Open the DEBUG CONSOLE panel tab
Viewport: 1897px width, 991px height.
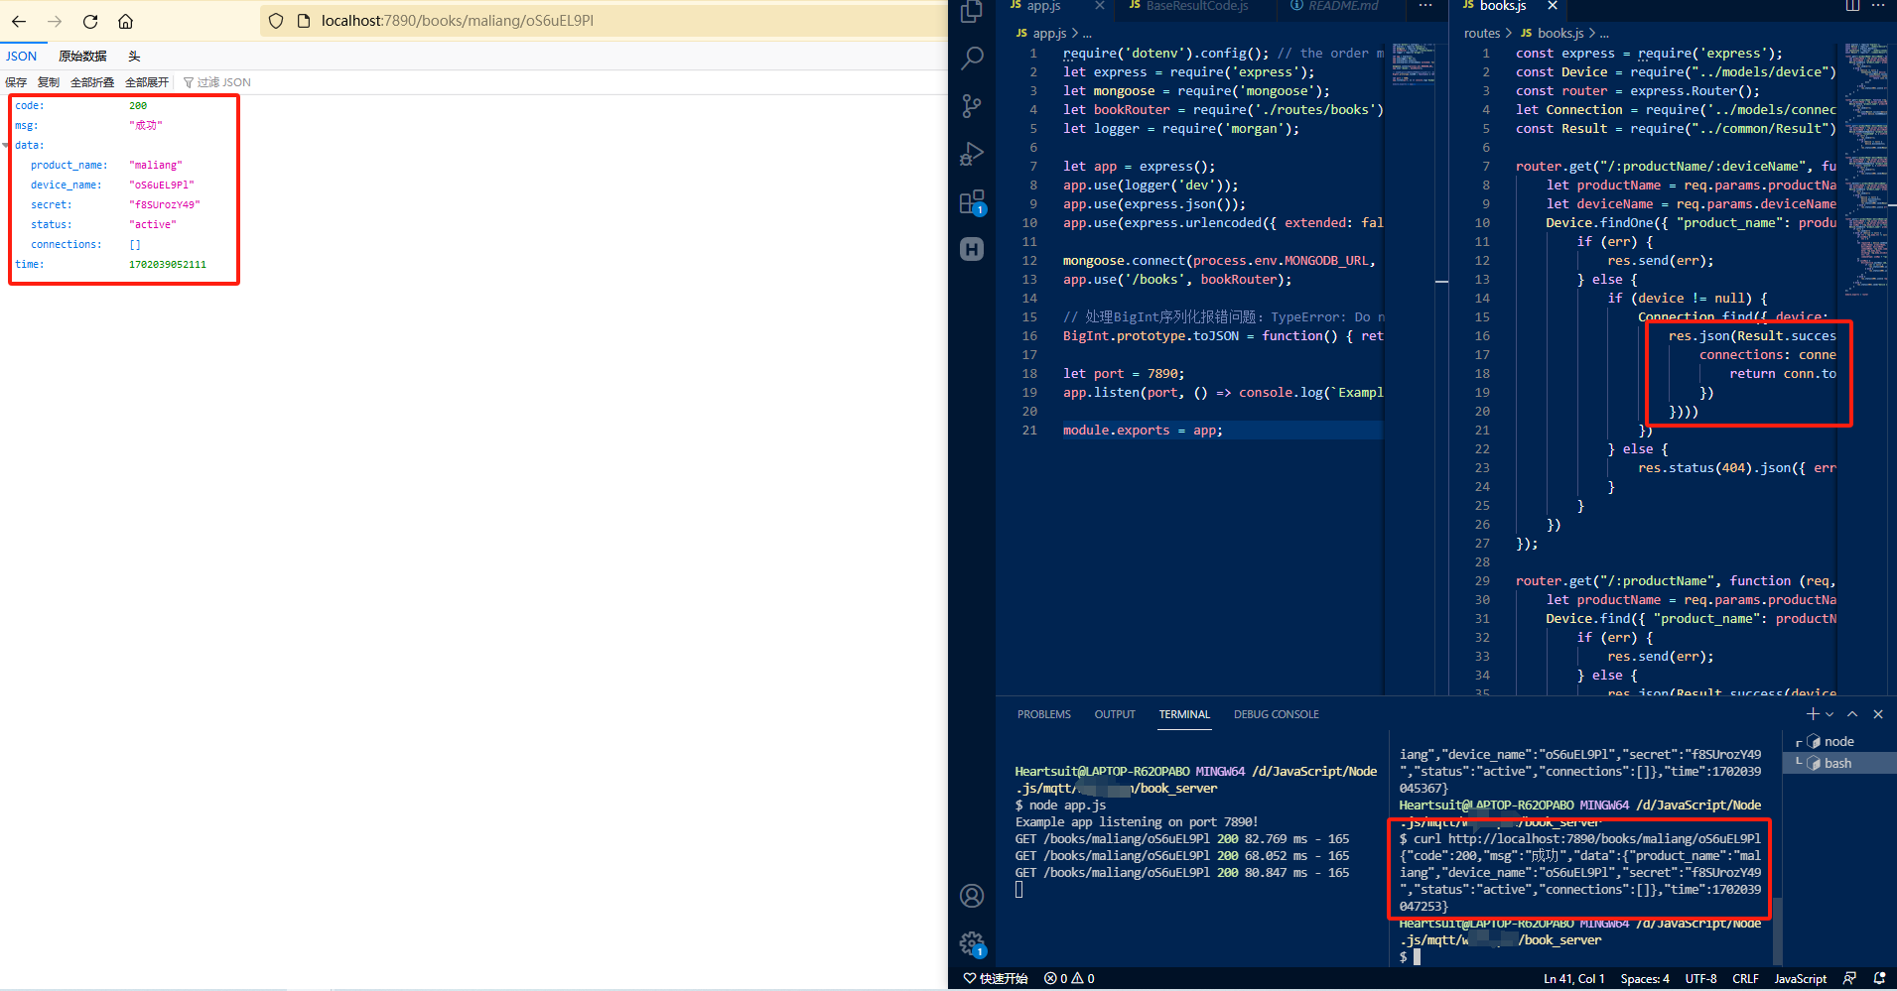pos(1277,714)
